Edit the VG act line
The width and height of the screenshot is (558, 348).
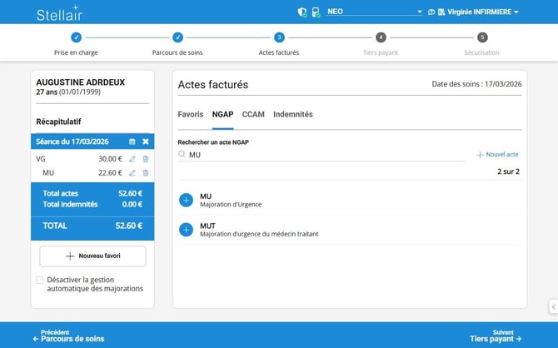pyautogui.click(x=132, y=159)
